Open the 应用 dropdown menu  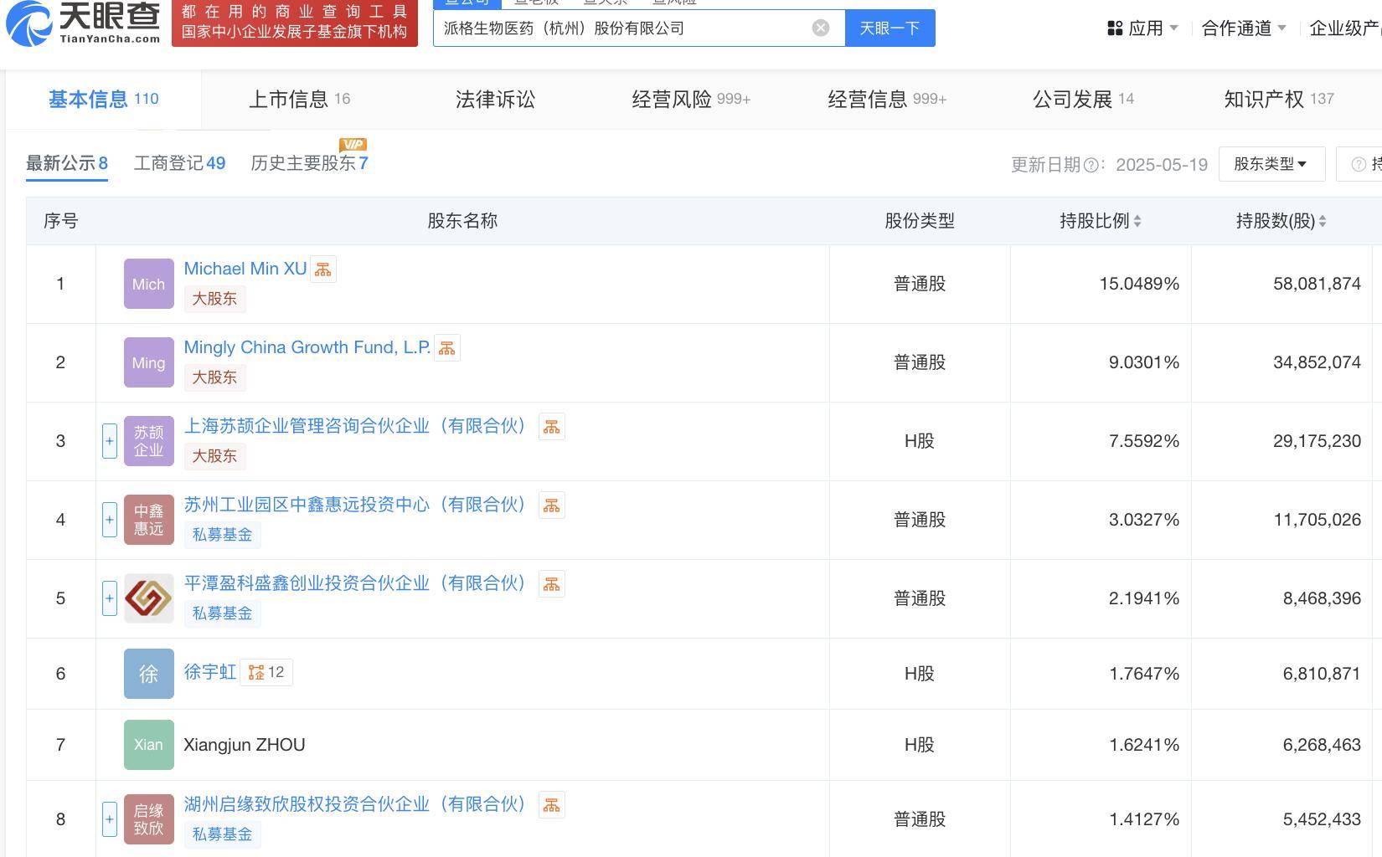(1142, 28)
